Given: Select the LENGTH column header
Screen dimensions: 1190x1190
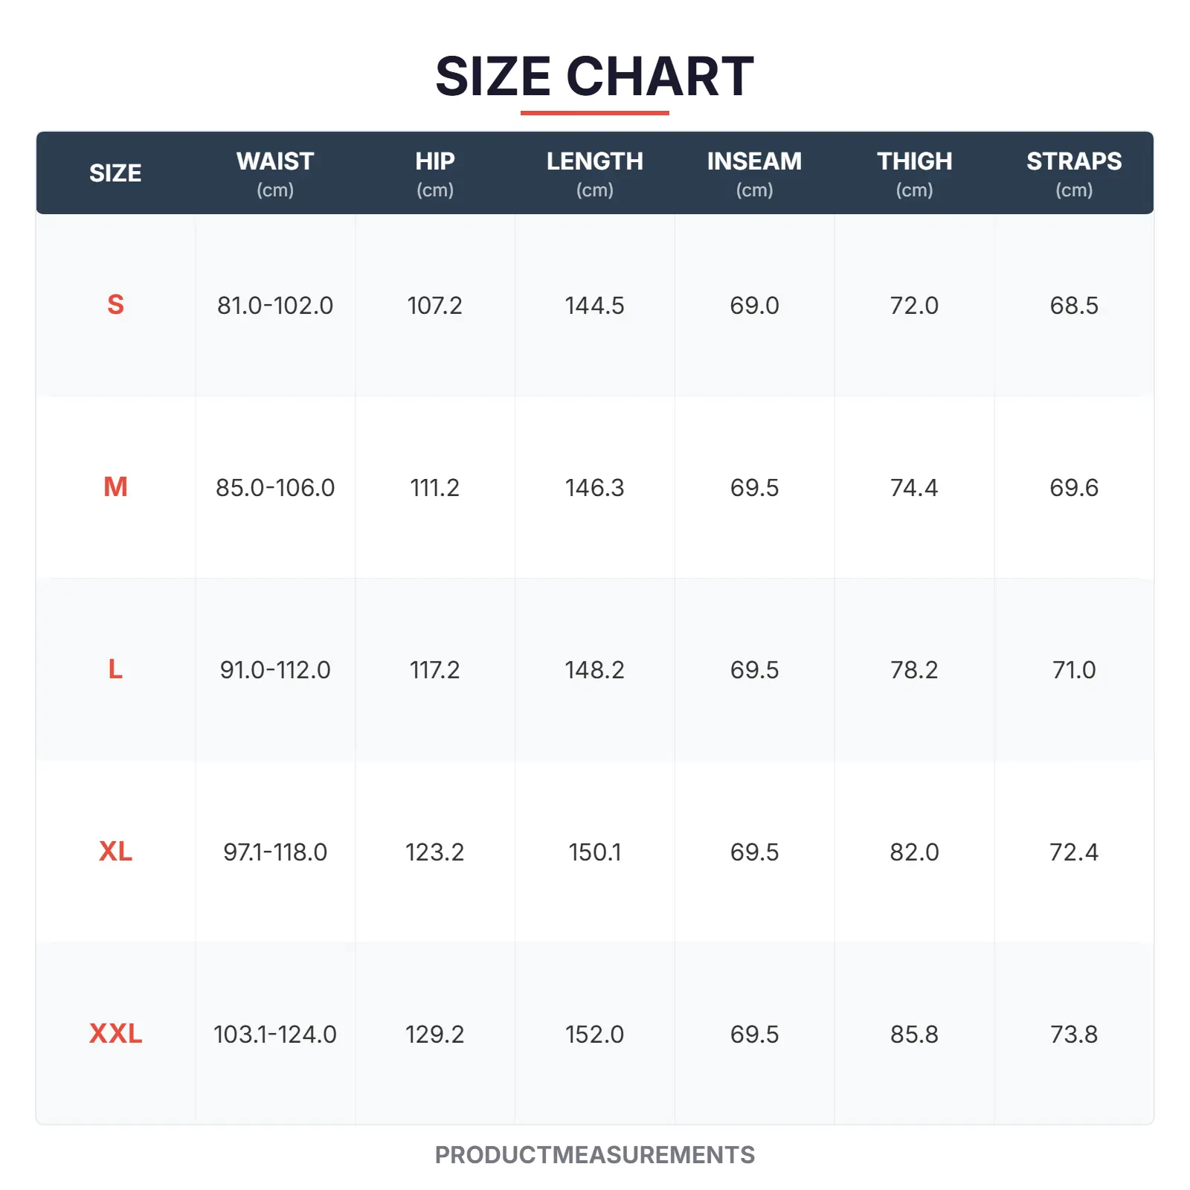Looking at the screenshot, I should pyautogui.click(x=594, y=173).
